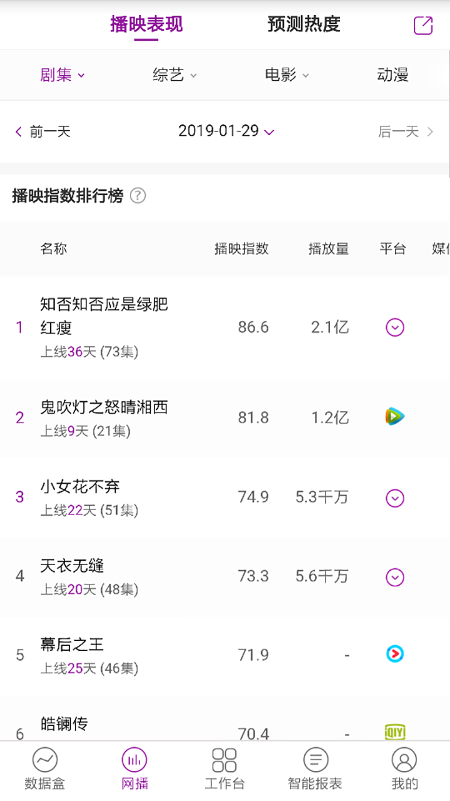The height and width of the screenshot is (801, 450).
Task: Expand platforms for 知否知否应是绿肥红瘦
Action: (394, 327)
